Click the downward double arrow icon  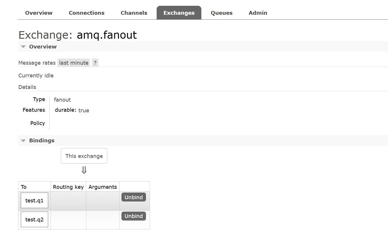tap(84, 170)
